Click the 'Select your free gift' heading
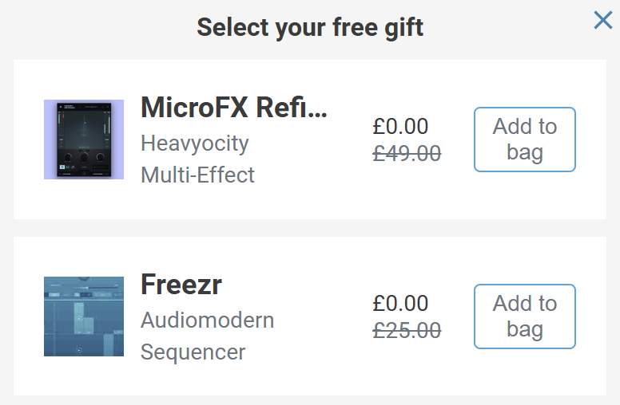Viewport: 620px width, 405px height. tap(310, 28)
